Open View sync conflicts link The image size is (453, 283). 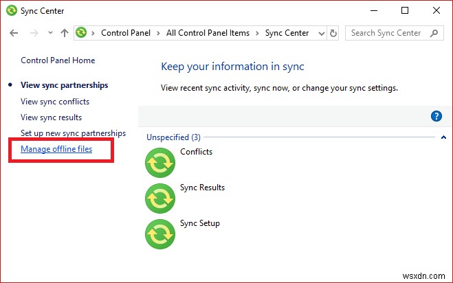55,102
